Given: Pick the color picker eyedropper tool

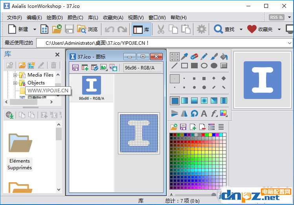Looking at the screenshot, I should 184,57.
